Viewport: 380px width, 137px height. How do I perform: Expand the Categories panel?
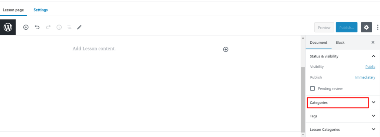coord(343,103)
